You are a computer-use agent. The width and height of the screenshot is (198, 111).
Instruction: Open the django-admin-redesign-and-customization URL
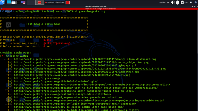[68, 97]
